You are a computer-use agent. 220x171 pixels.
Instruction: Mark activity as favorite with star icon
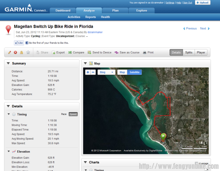28,52
